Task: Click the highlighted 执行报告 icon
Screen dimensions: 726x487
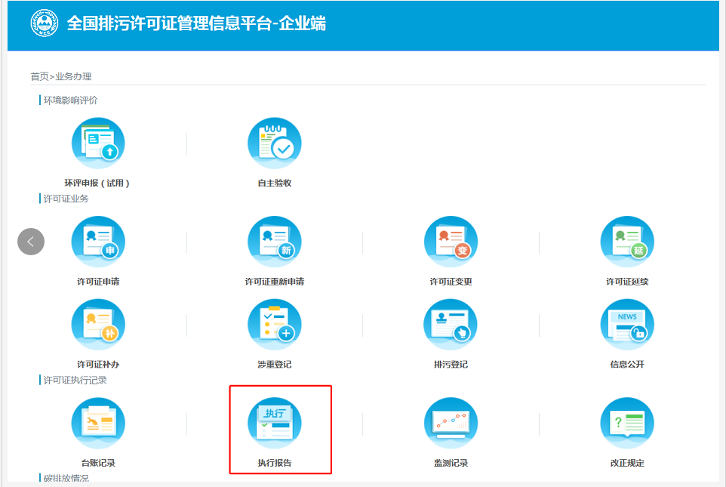Action: (275, 423)
